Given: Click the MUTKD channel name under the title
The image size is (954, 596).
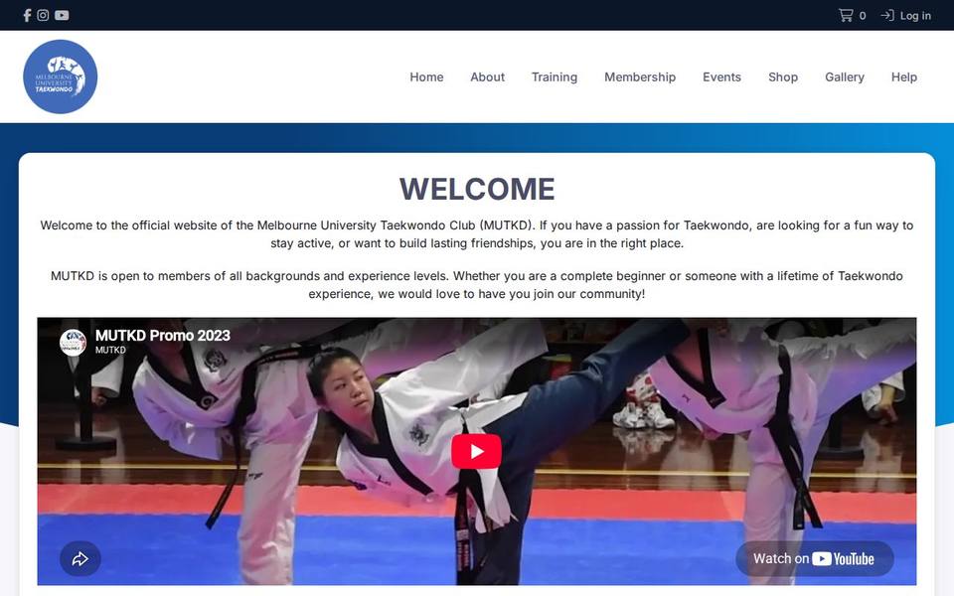Looking at the screenshot, I should [110, 351].
